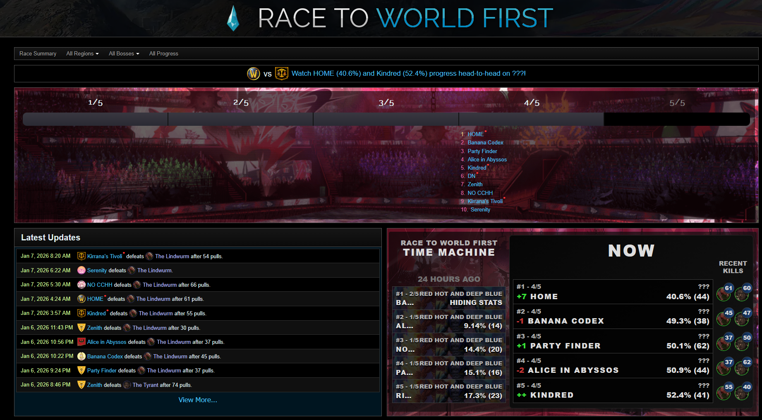Go to the Race Summary menu item
Viewport: 762px width, 420px height.
coord(38,54)
